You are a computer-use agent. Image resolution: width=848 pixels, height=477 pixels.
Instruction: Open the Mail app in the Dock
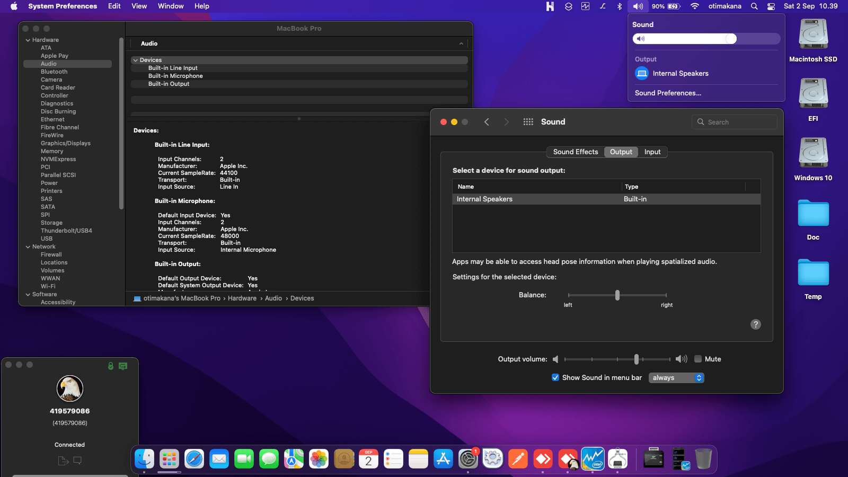pyautogui.click(x=219, y=459)
